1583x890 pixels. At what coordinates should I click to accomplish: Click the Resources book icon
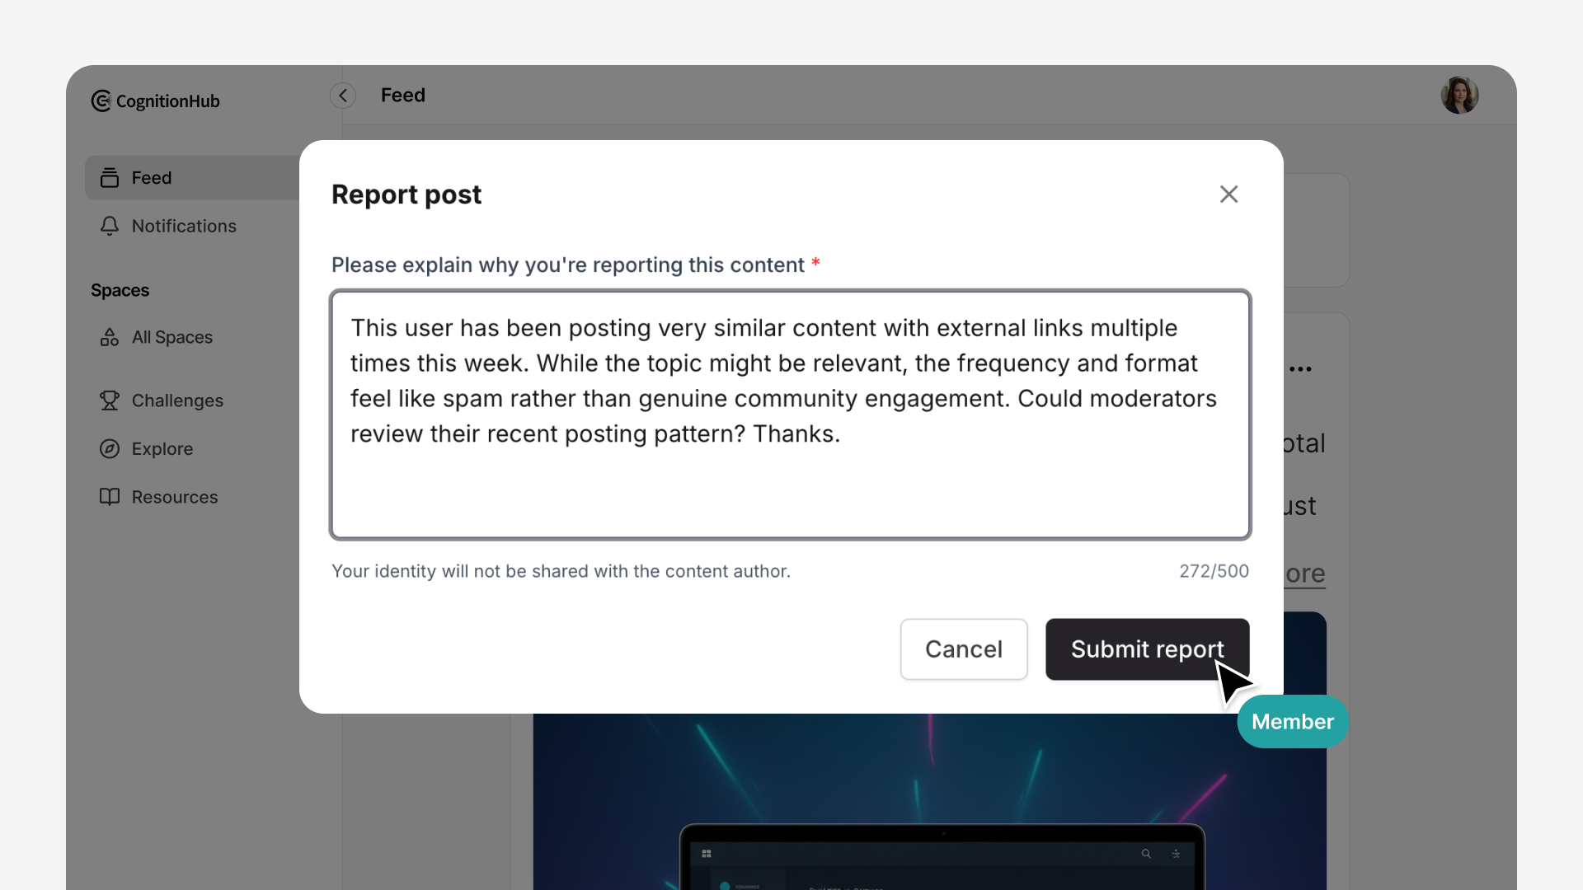[110, 497]
